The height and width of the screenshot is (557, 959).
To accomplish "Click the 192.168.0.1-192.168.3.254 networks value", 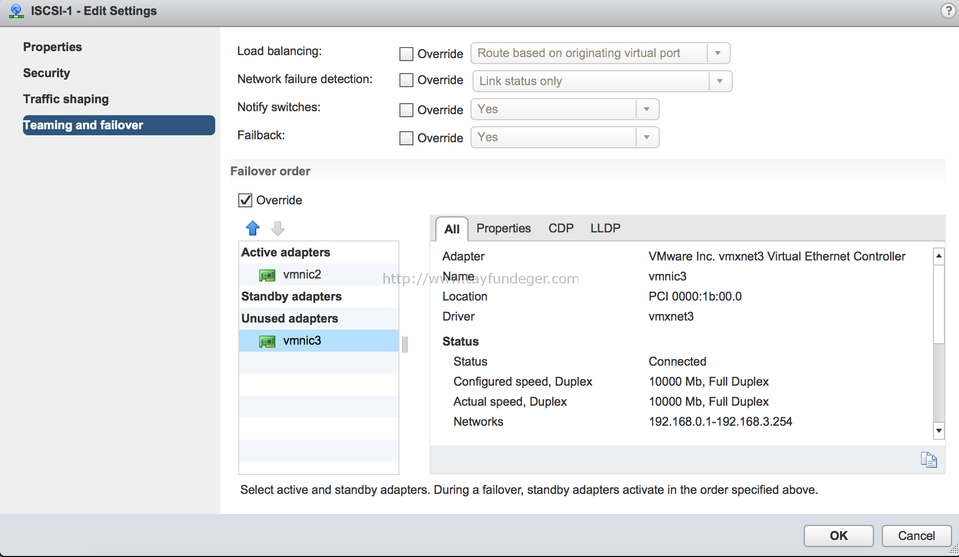I will [x=720, y=422].
